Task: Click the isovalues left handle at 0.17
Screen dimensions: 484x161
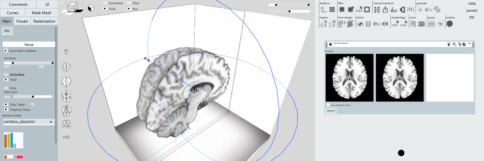Action: point(13,63)
